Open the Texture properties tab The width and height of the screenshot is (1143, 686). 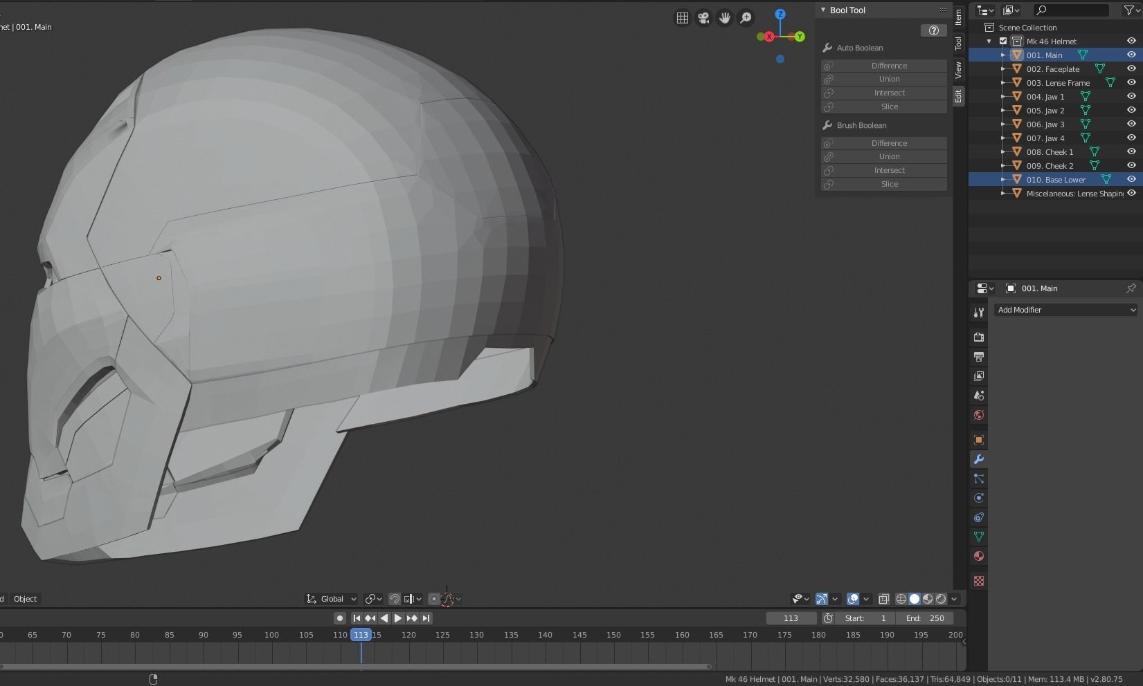pyautogui.click(x=979, y=581)
